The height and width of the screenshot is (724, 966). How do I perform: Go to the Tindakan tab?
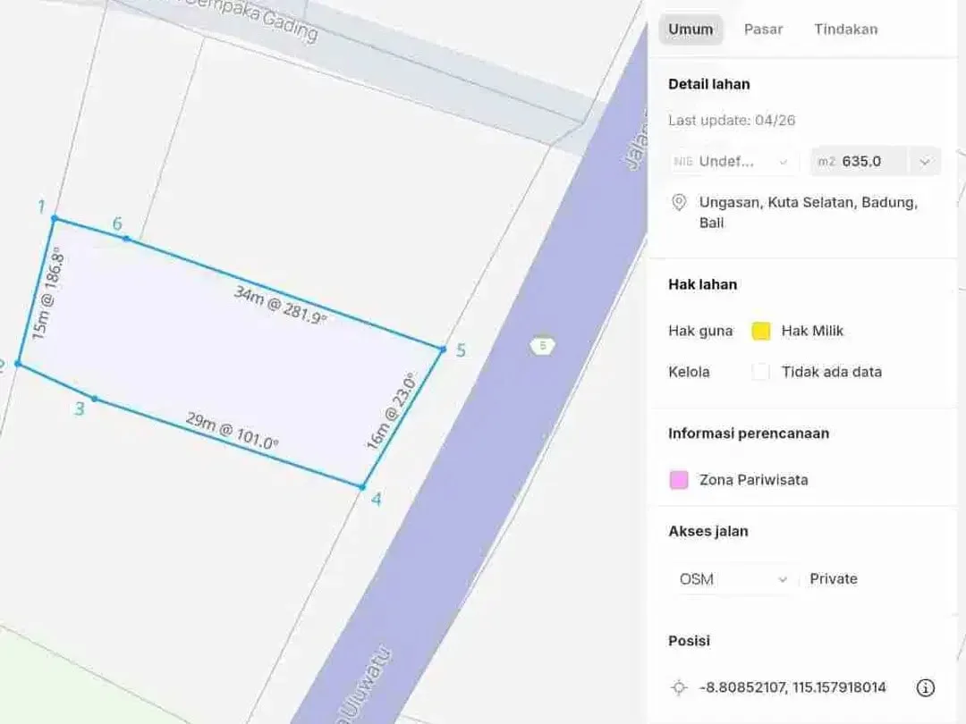tap(846, 29)
